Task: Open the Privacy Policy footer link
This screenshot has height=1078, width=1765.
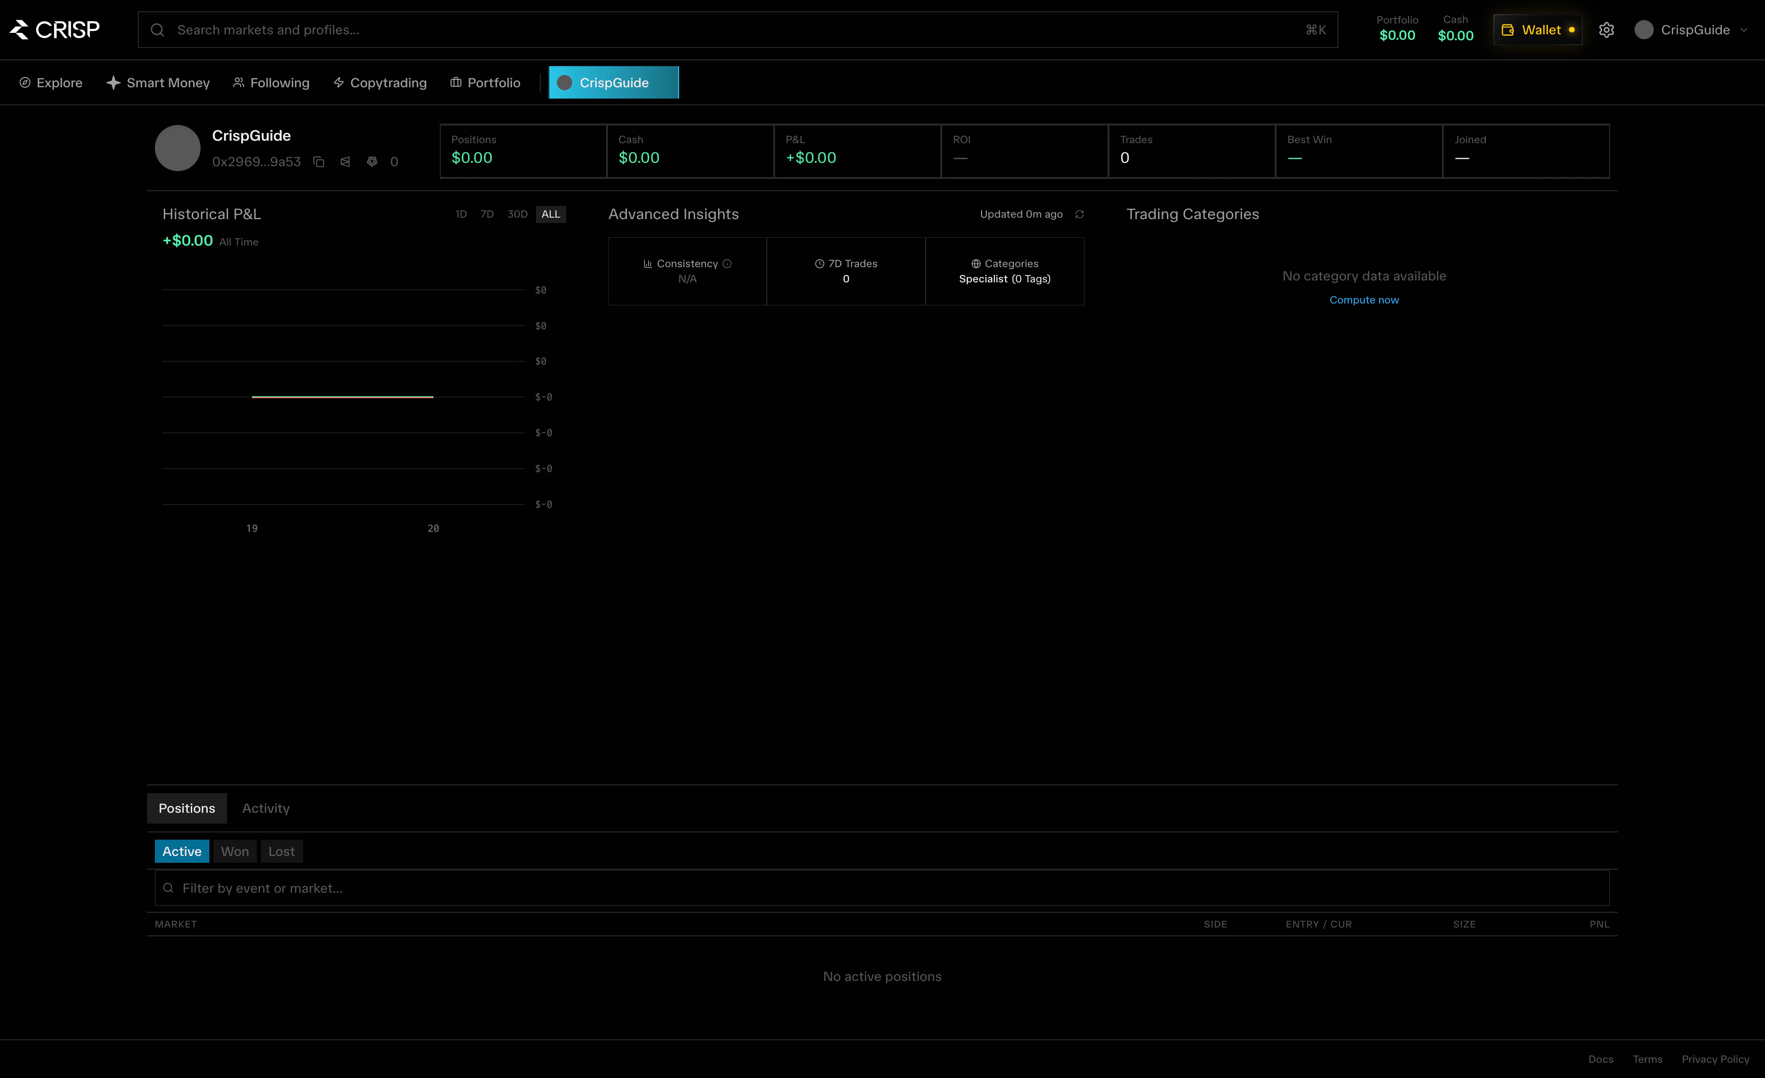Action: [1715, 1059]
